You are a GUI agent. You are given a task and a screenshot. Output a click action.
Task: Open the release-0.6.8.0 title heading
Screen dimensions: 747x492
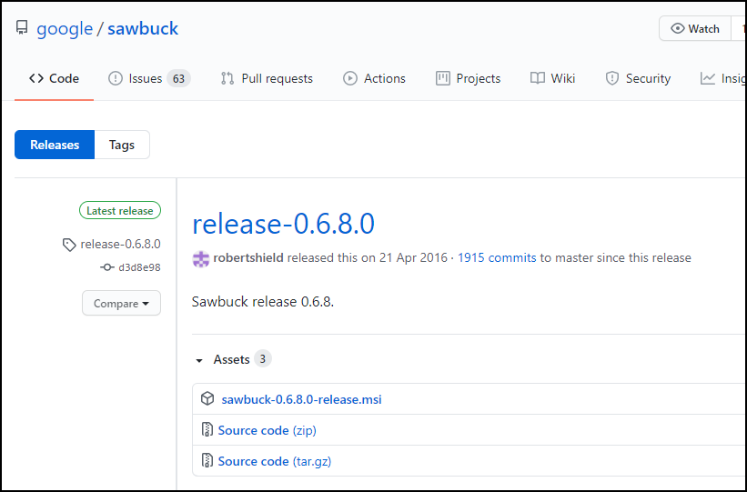pos(283,224)
